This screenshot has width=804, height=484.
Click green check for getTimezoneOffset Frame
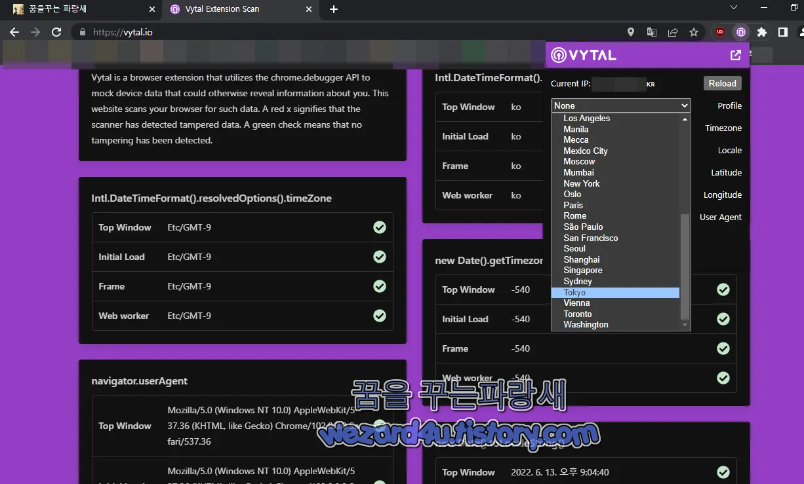[x=723, y=348]
